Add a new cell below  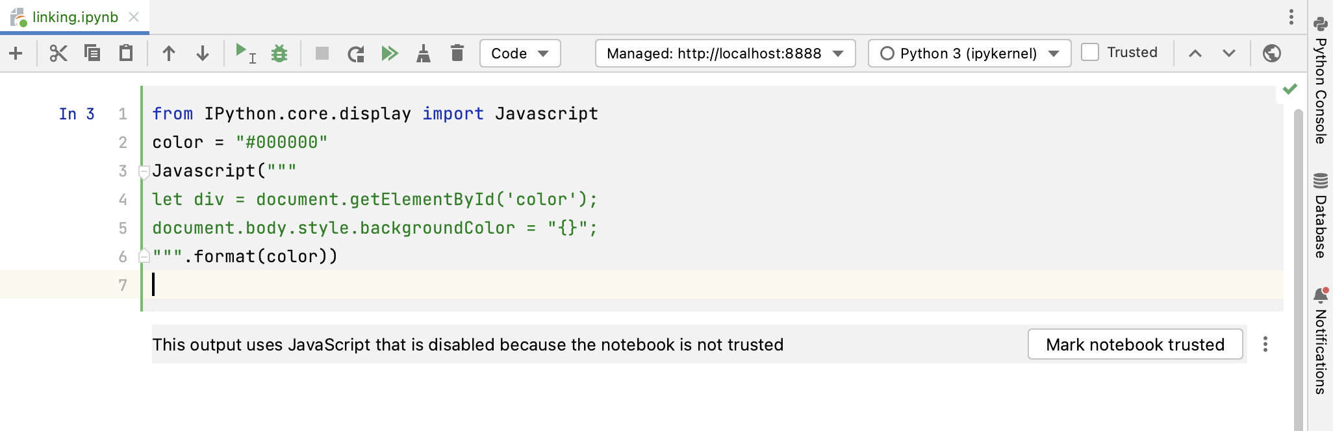[16, 53]
